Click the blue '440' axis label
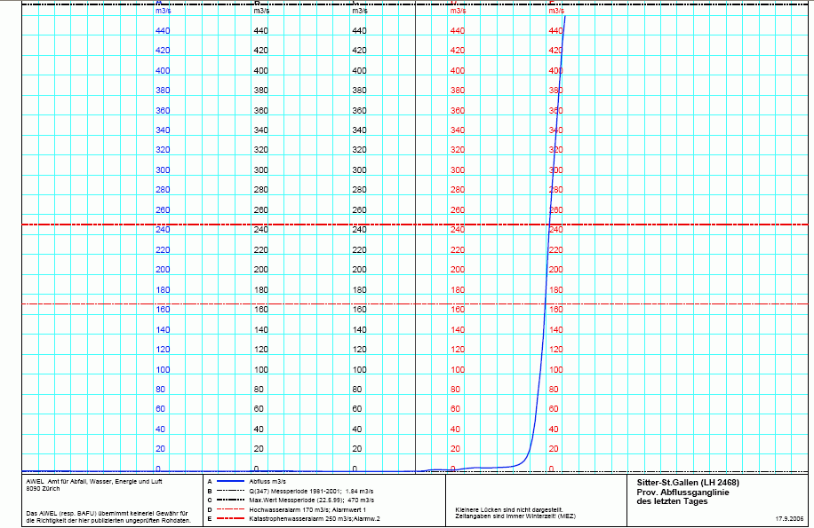814x528 pixels. [x=163, y=30]
